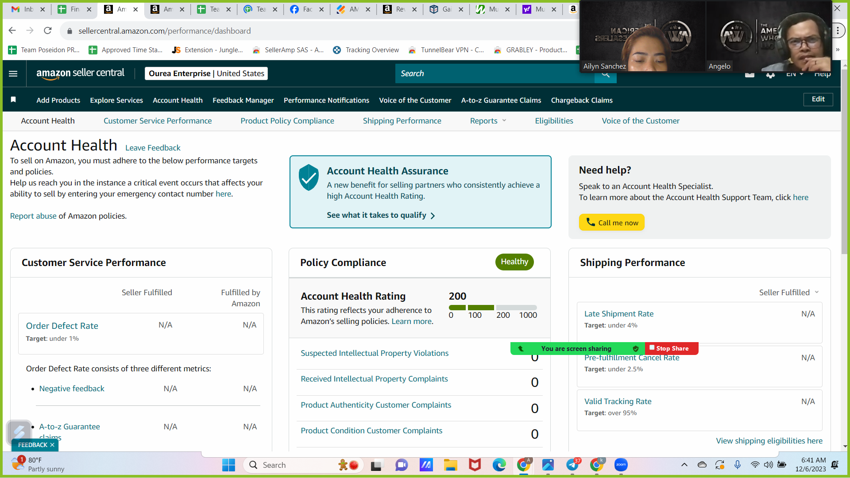This screenshot has width=850, height=478.
Task: Click the site lock icon in address bar
Action: [69, 31]
